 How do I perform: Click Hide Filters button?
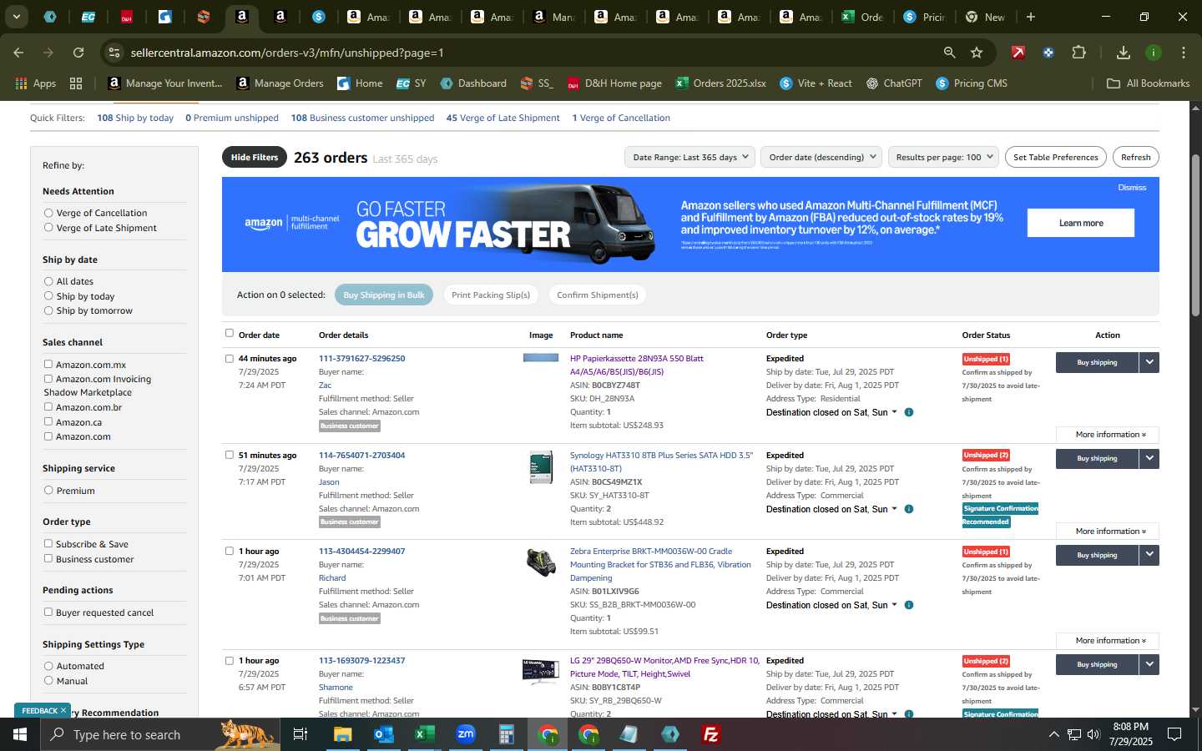point(255,157)
